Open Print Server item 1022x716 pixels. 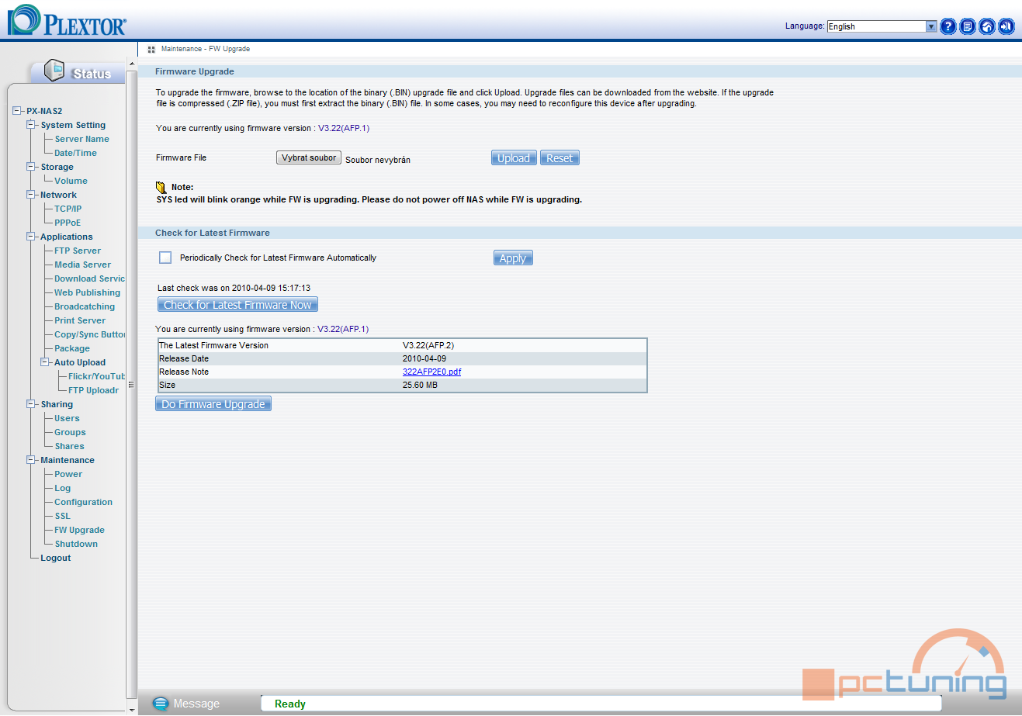pyautogui.click(x=80, y=320)
